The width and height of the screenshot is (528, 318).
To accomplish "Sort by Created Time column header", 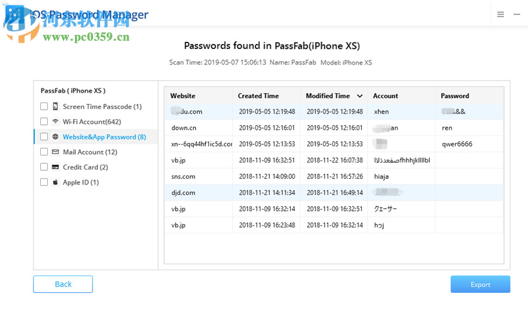I will pyautogui.click(x=259, y=96).
